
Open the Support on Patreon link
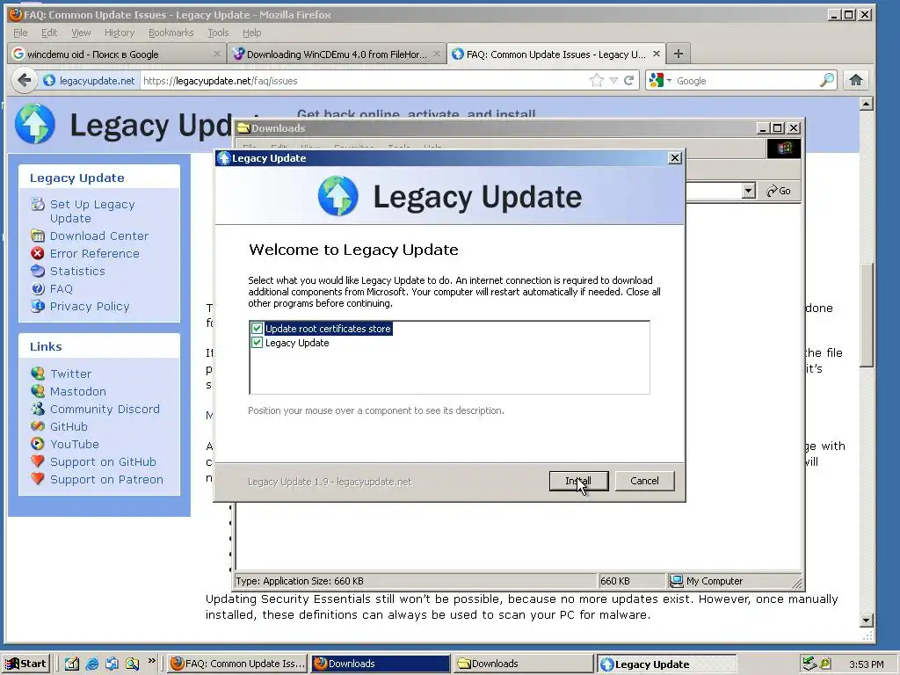point(106,479)
